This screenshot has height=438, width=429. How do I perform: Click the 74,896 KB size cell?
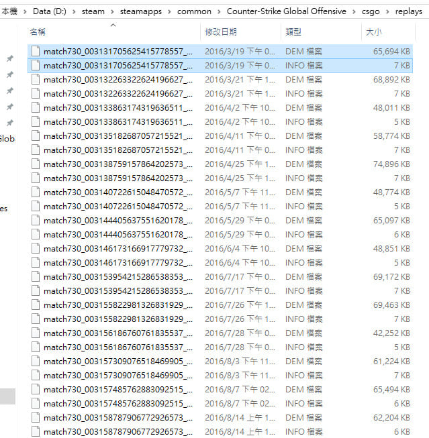391,164
